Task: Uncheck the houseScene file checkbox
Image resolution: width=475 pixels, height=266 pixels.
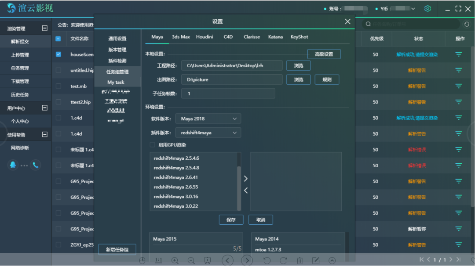Action: point(58,54)
